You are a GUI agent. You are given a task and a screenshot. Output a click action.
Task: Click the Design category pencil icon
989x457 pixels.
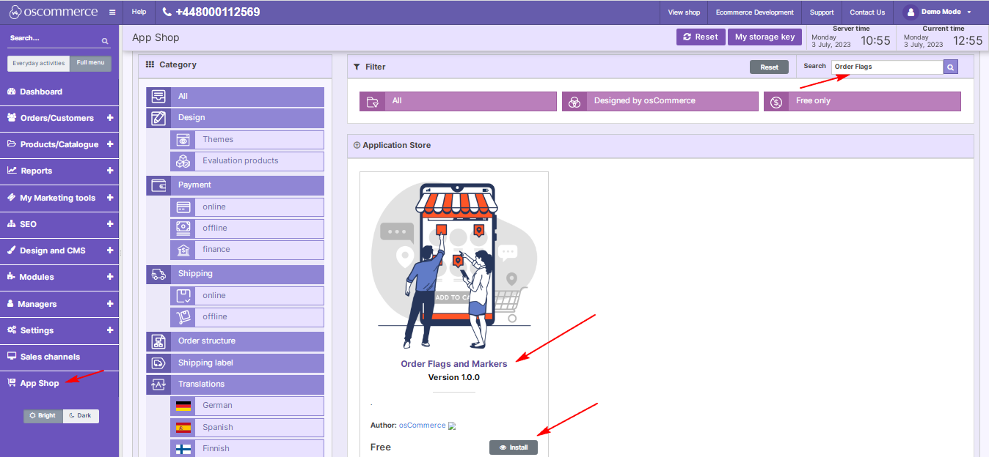pyautogui.click(x=158, y=118)
